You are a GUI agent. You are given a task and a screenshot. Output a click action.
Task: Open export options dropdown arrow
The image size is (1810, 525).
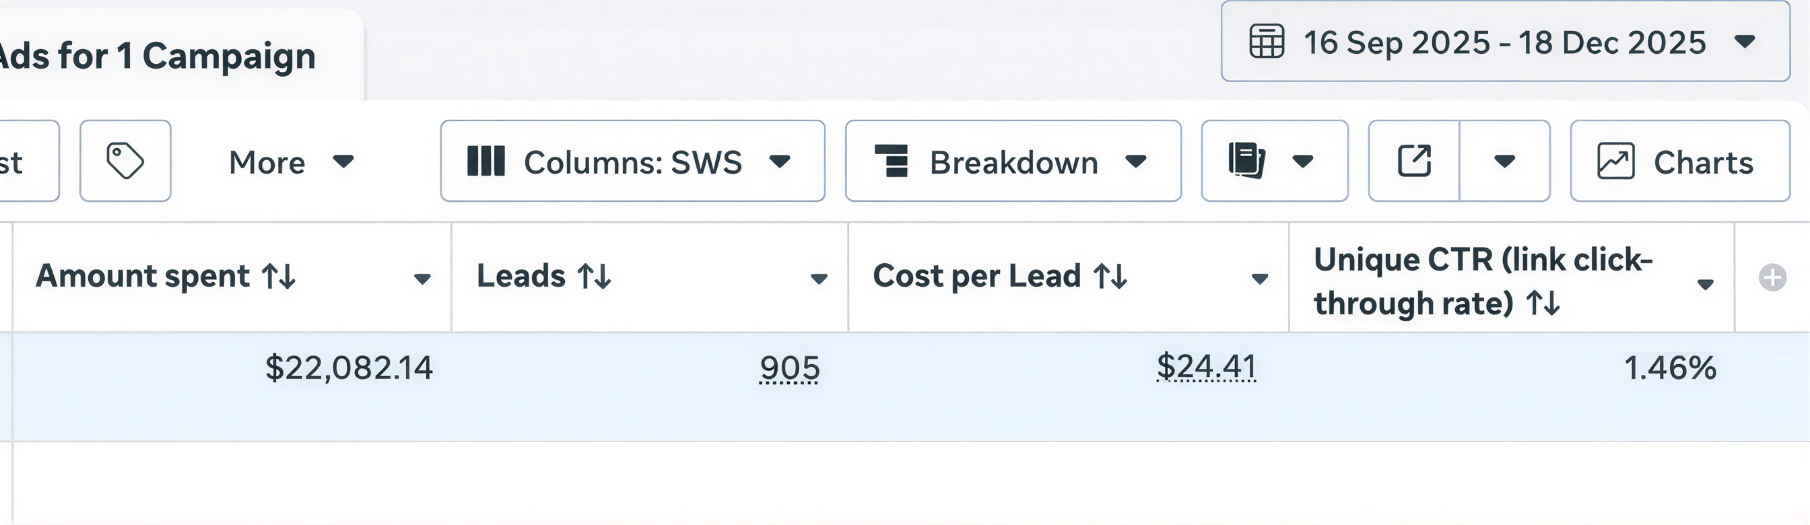click(1504, 162)
